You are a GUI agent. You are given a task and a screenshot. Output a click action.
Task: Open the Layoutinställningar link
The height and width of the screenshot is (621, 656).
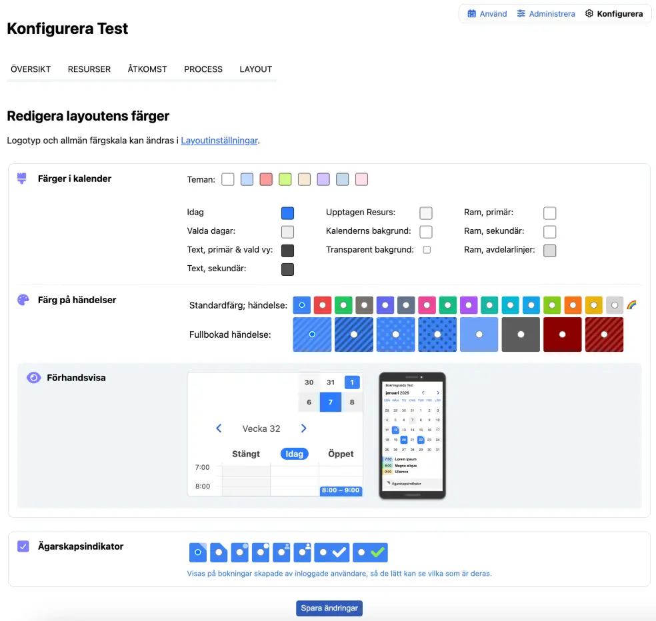tap(219, 141)
